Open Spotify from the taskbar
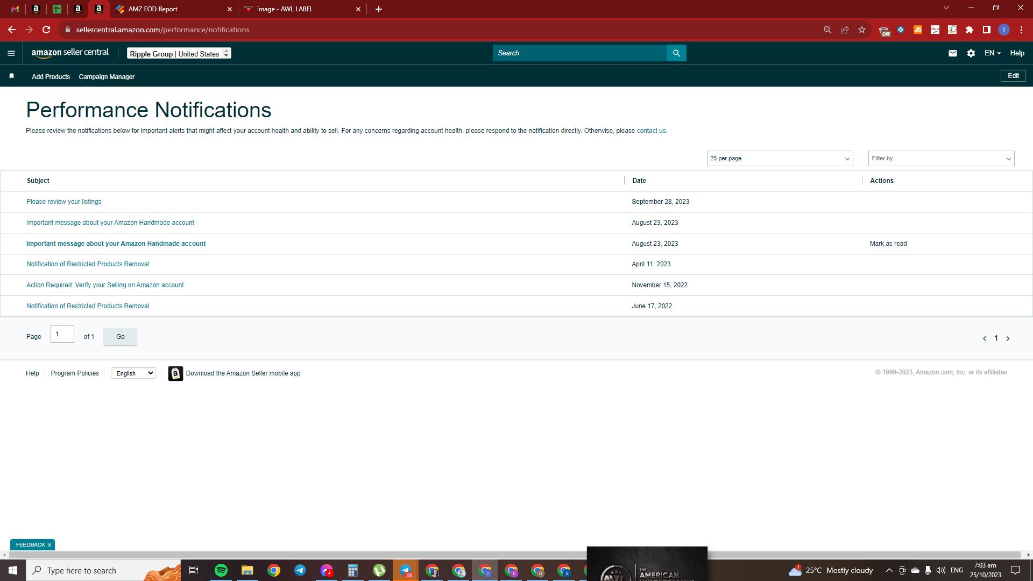 [x=221, y=570]
